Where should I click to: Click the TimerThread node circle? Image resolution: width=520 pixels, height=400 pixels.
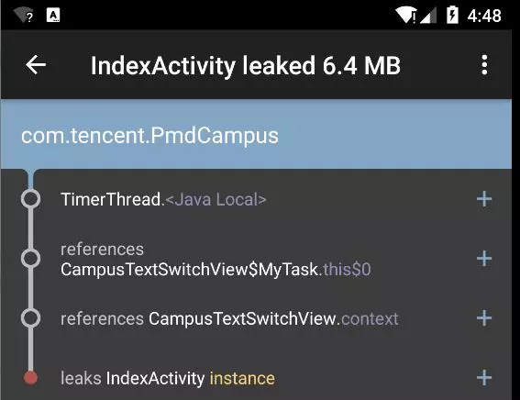(x=30, y=199)
